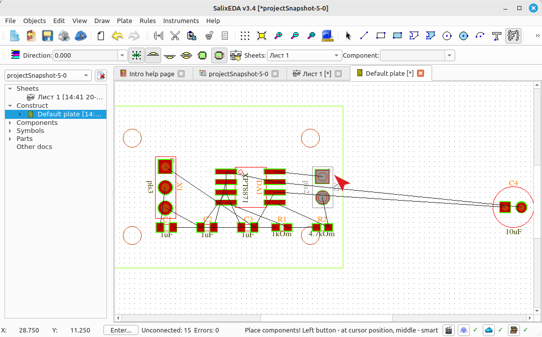
Task: Click the zoom out magnifier icon
Action: point(295,36)
